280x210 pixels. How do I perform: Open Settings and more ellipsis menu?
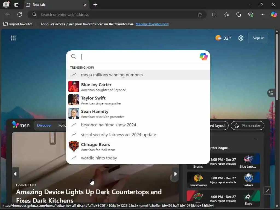[262, 15]
